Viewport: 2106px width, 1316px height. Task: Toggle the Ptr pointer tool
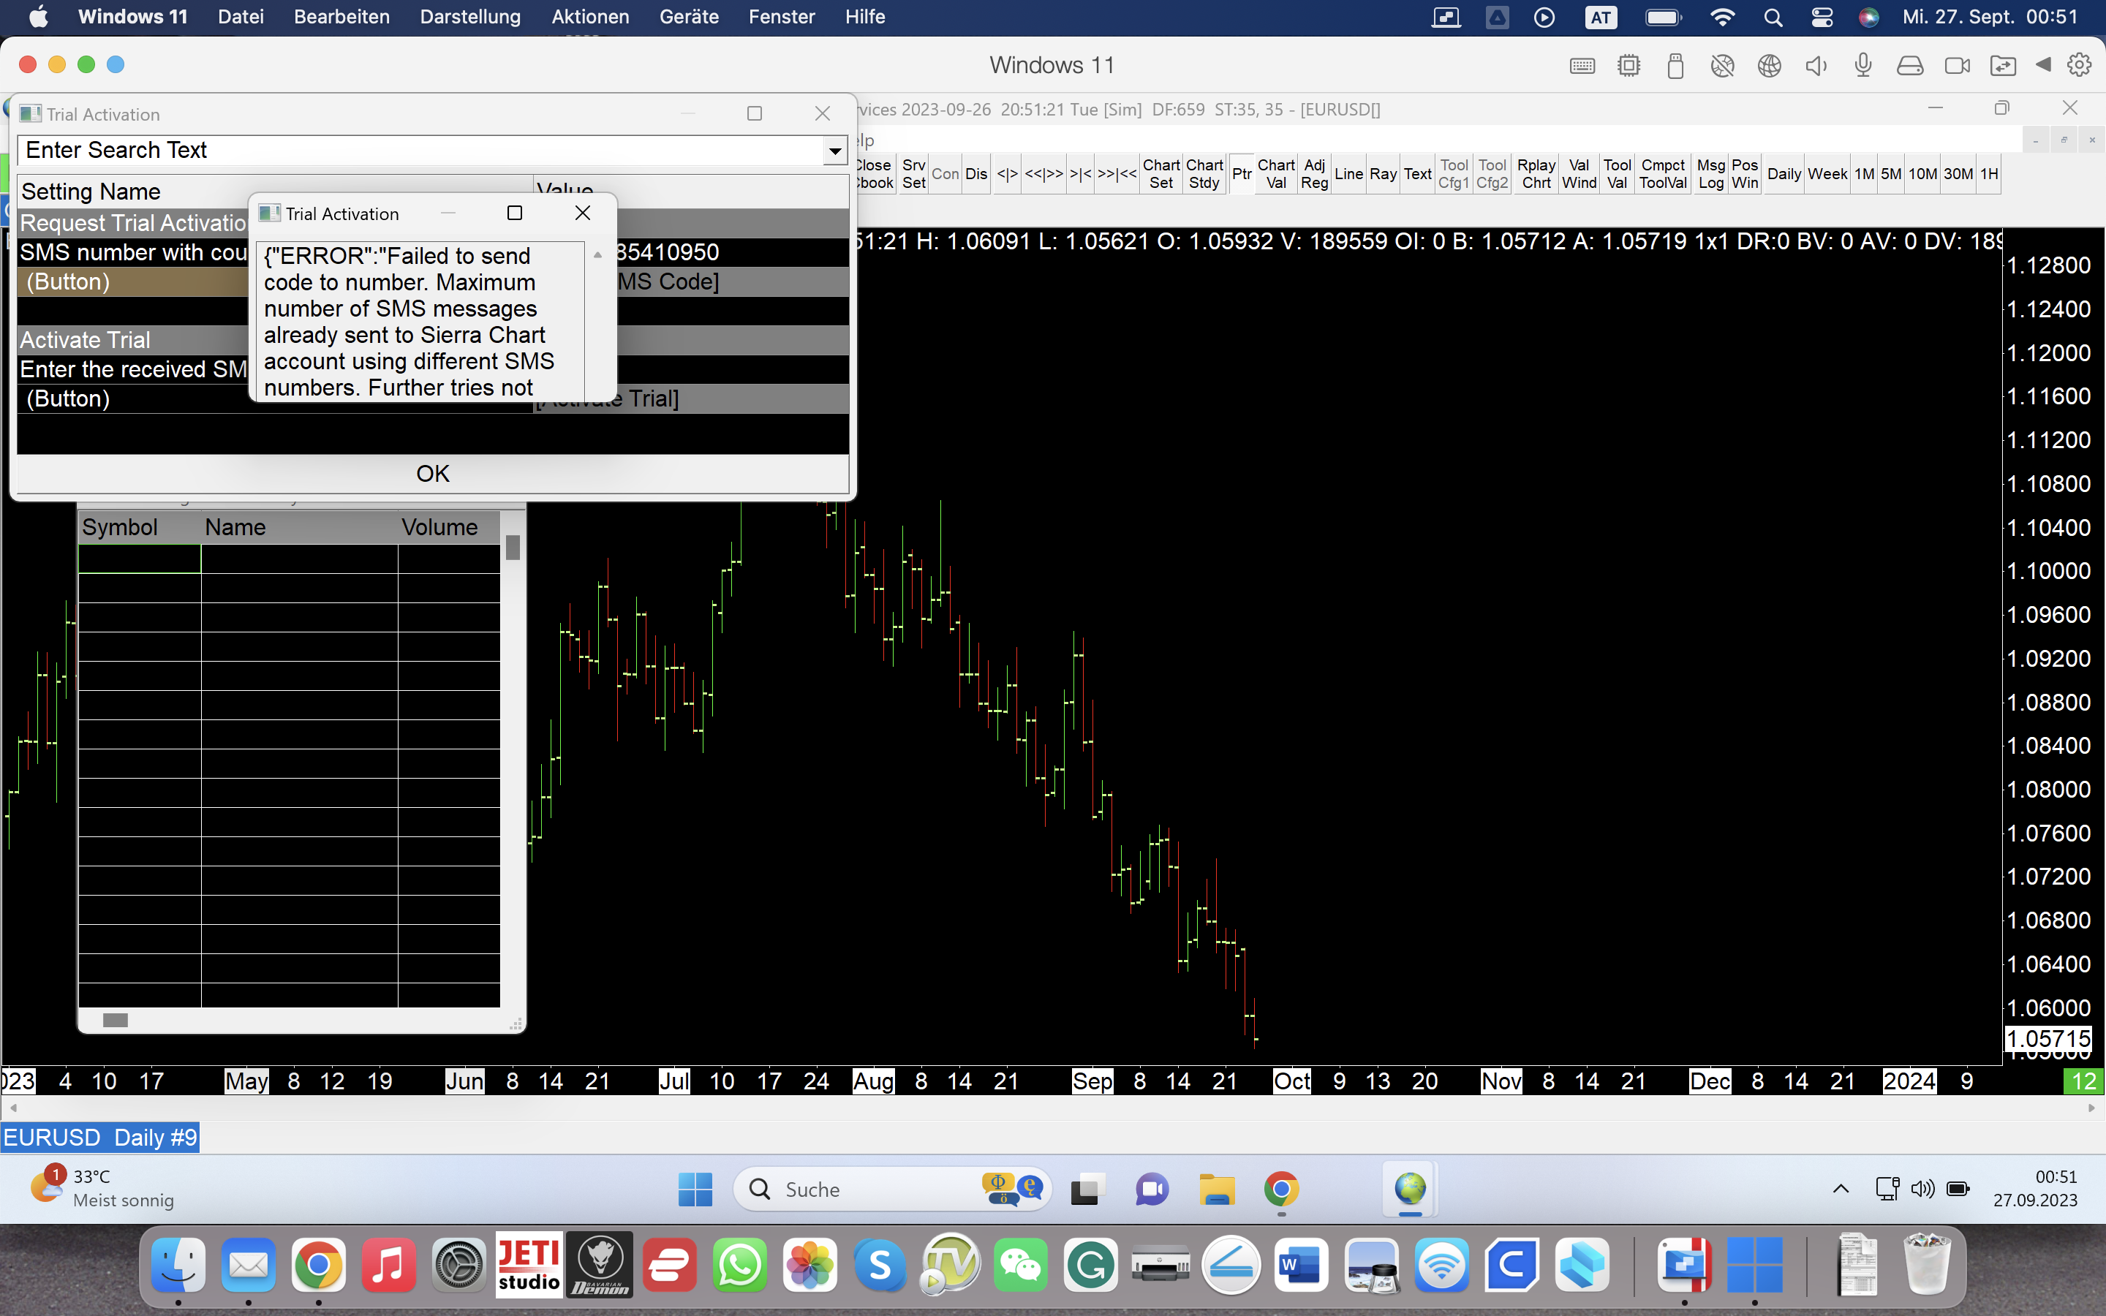(1242, 174)
